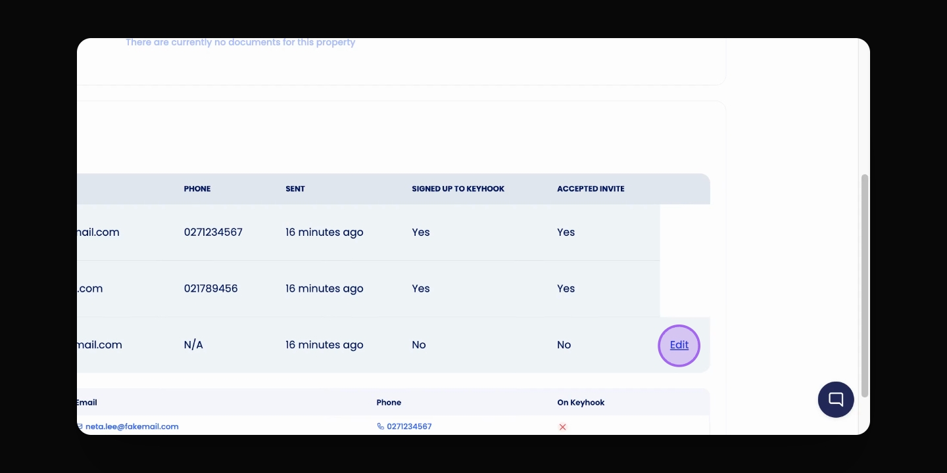Click the page vertical scrollbar thumb
Image resolution: width=947 pixels, height=473 pixels.
(865, 286)
